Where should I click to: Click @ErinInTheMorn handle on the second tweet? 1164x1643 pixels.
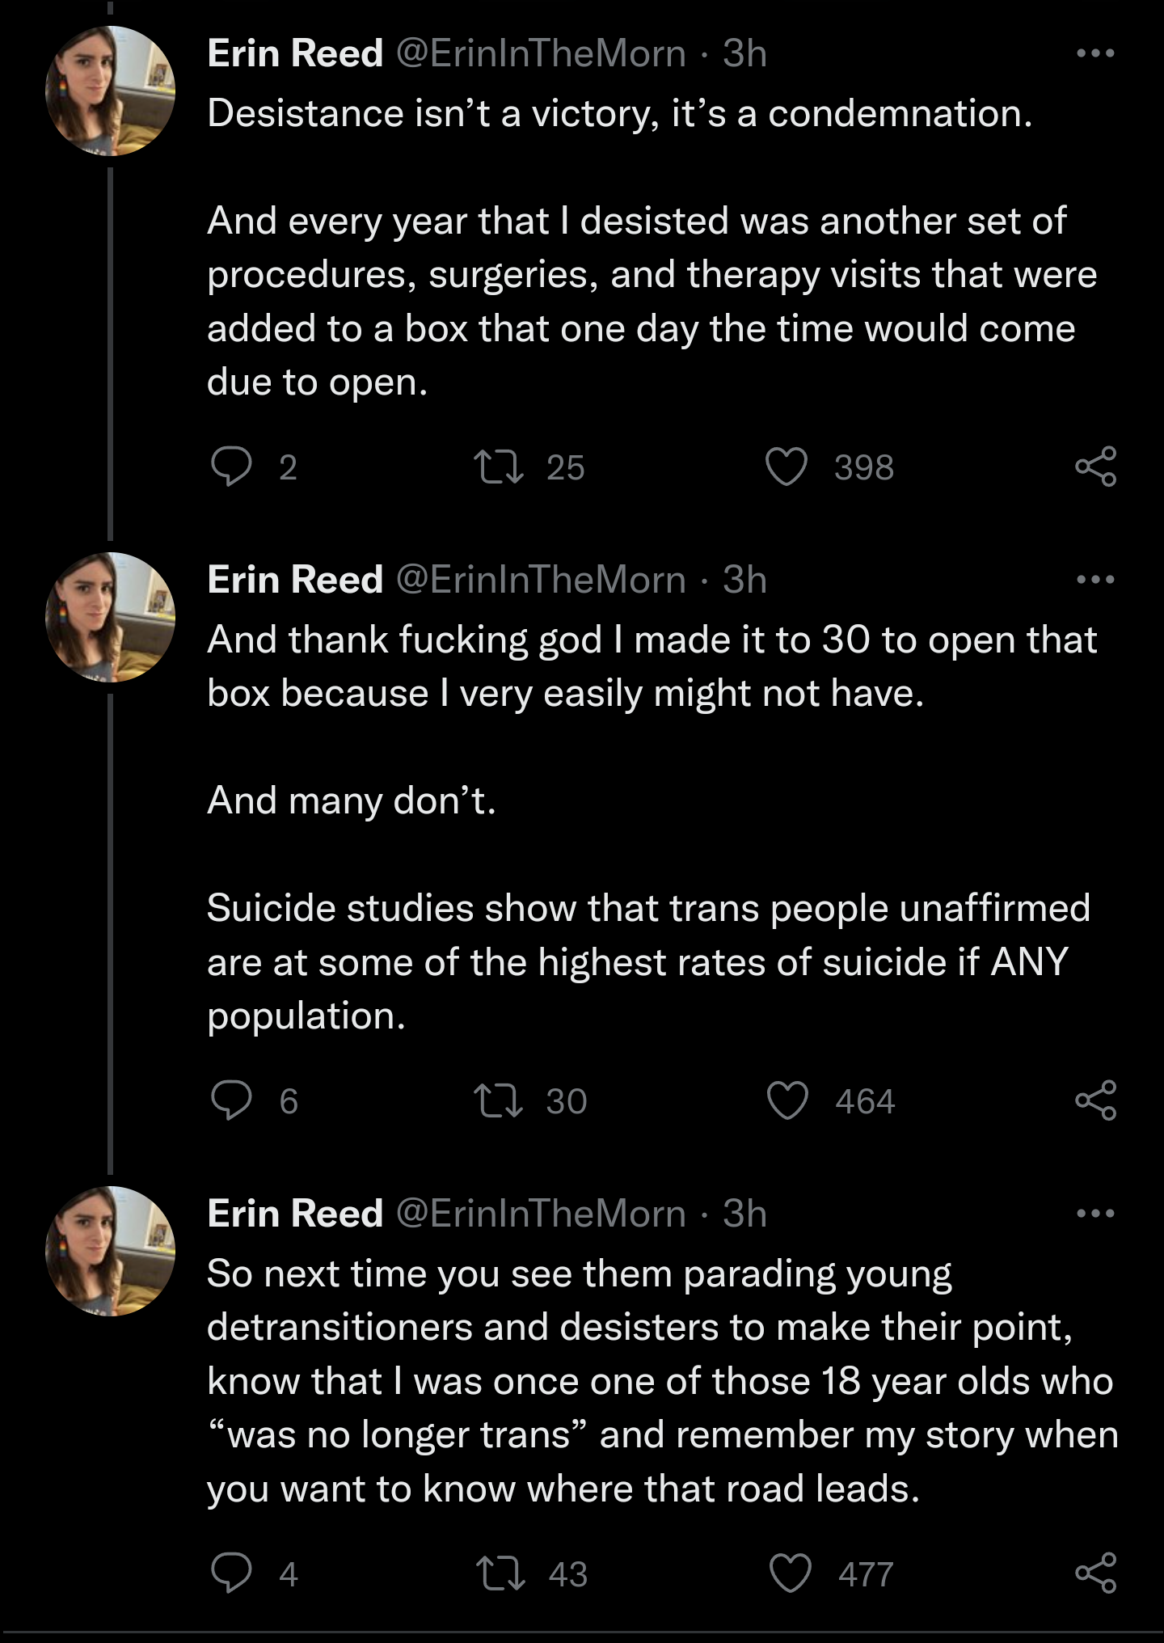pos(541,580)
